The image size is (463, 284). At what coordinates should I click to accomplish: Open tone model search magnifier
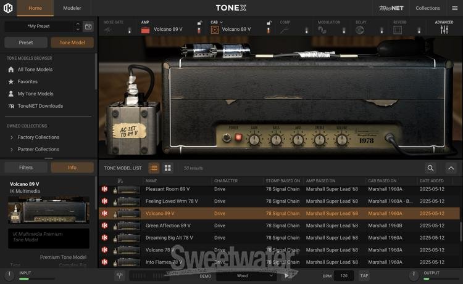pos(430,168)
